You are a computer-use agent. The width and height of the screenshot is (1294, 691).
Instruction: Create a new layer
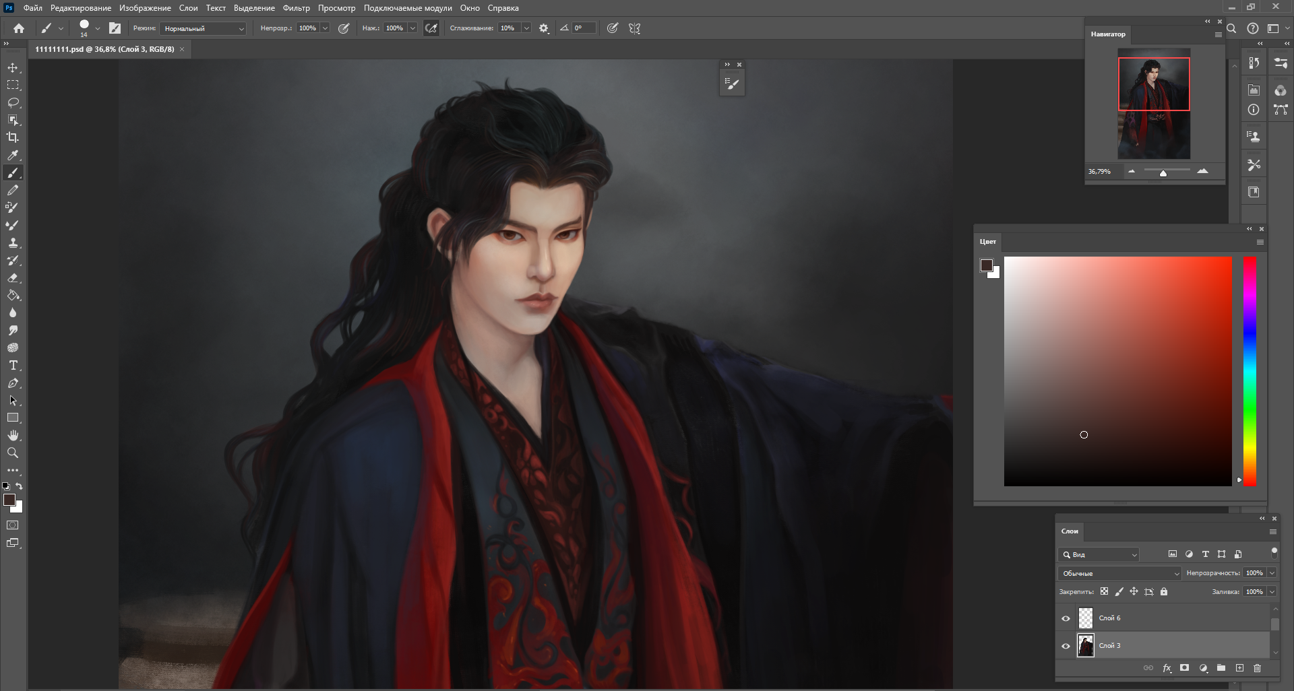tap(1239, 668)
